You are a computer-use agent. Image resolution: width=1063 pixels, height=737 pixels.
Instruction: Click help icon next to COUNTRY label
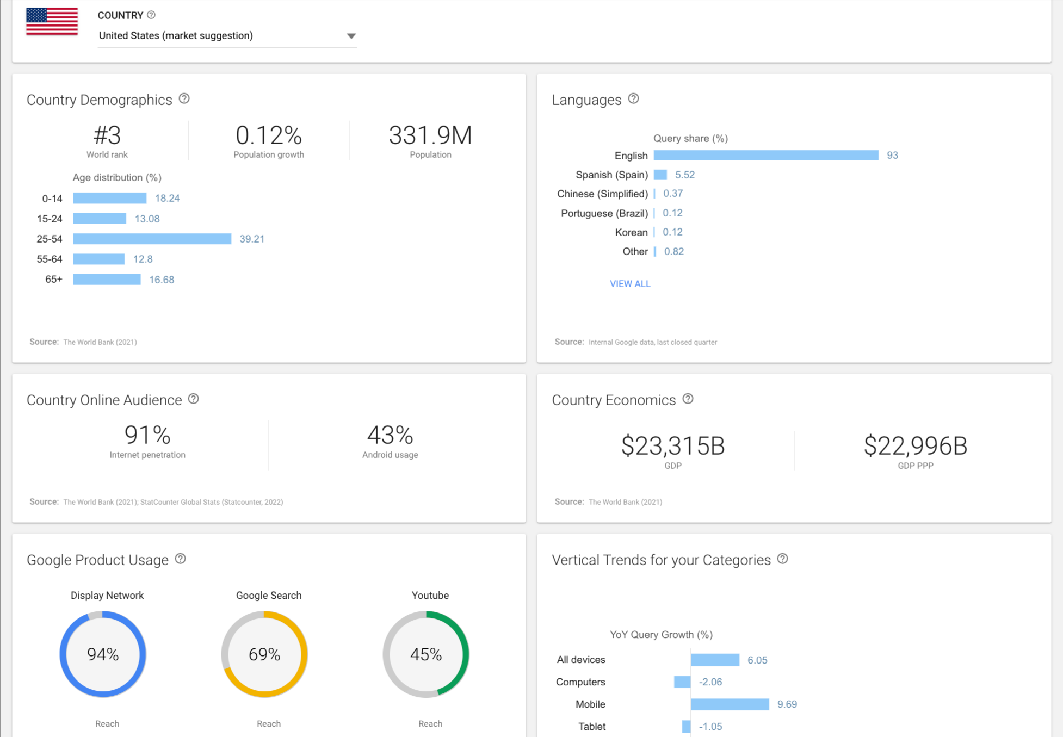click(151, 15)
